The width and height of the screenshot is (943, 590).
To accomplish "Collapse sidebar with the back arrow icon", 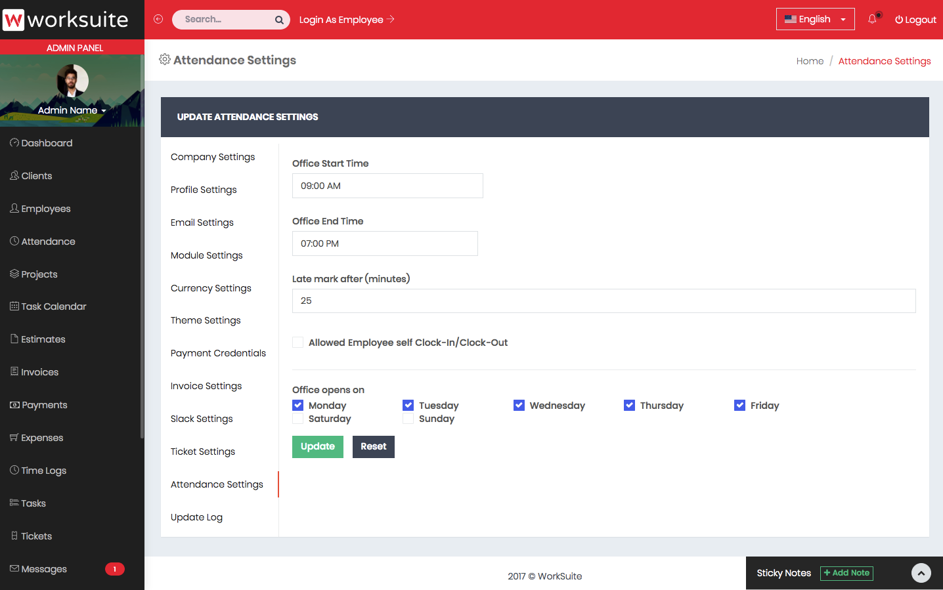I will click(x=158, y=19).
